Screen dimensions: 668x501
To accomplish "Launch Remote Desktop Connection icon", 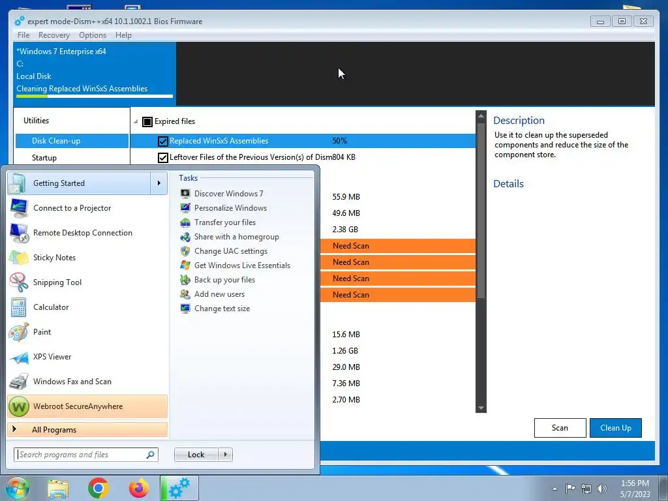I will tap(18, 233).
